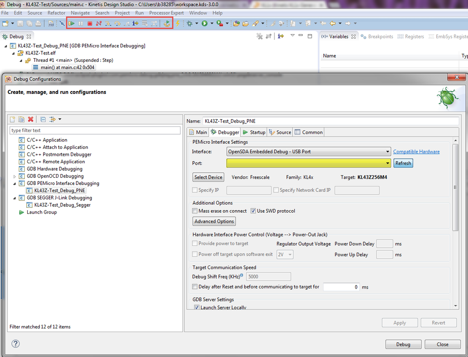Expand GDB OpenOCD Debugging tree node

[15, 176]
